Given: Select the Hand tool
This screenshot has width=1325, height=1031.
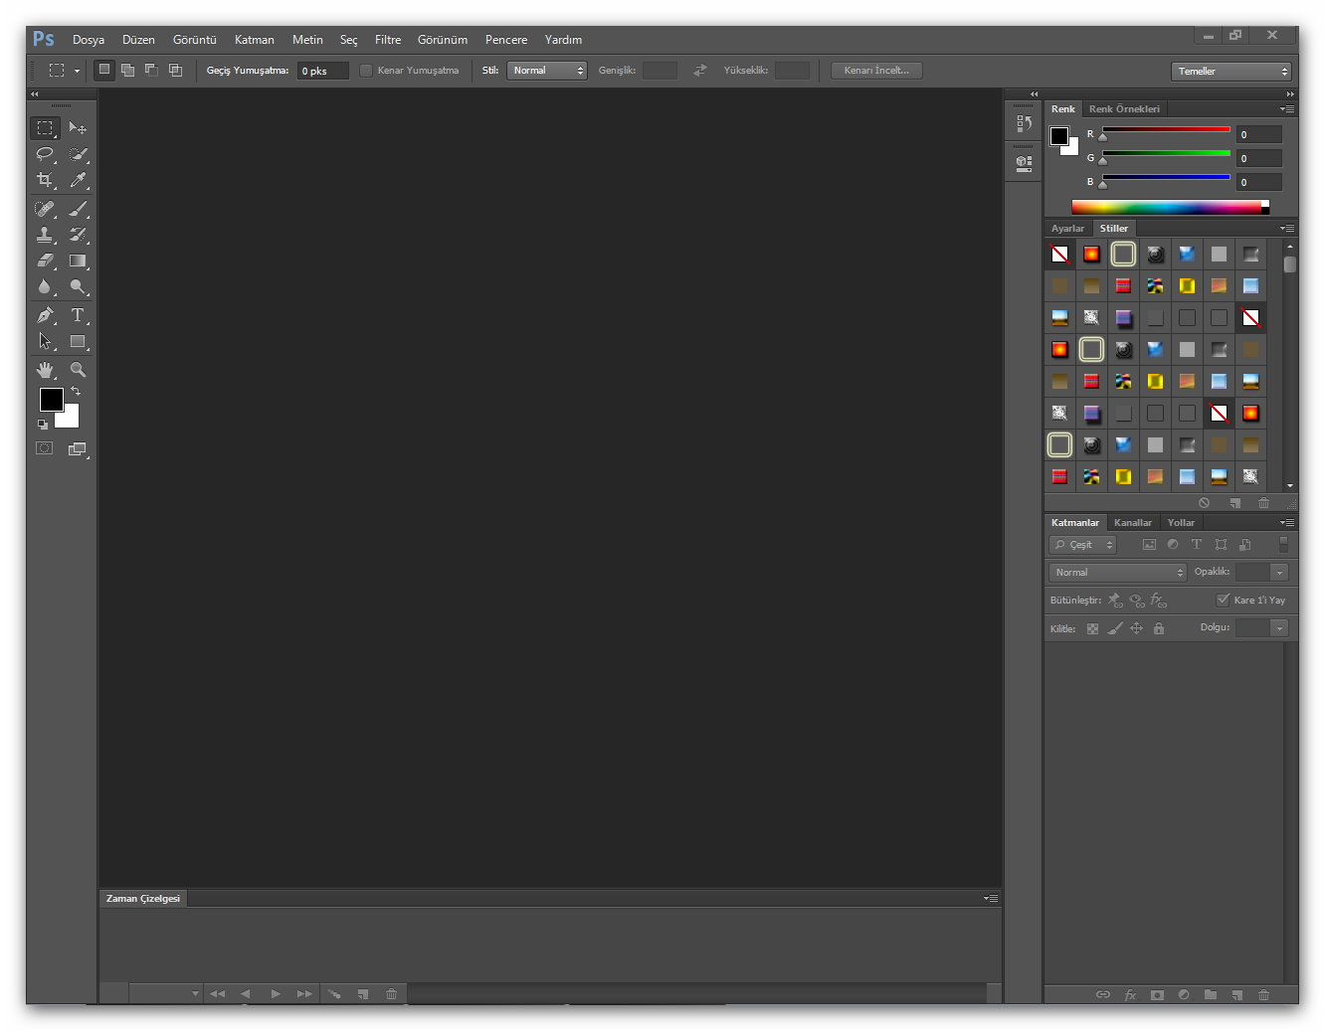Looking at the screenshot, I should (x=45, y=370).
